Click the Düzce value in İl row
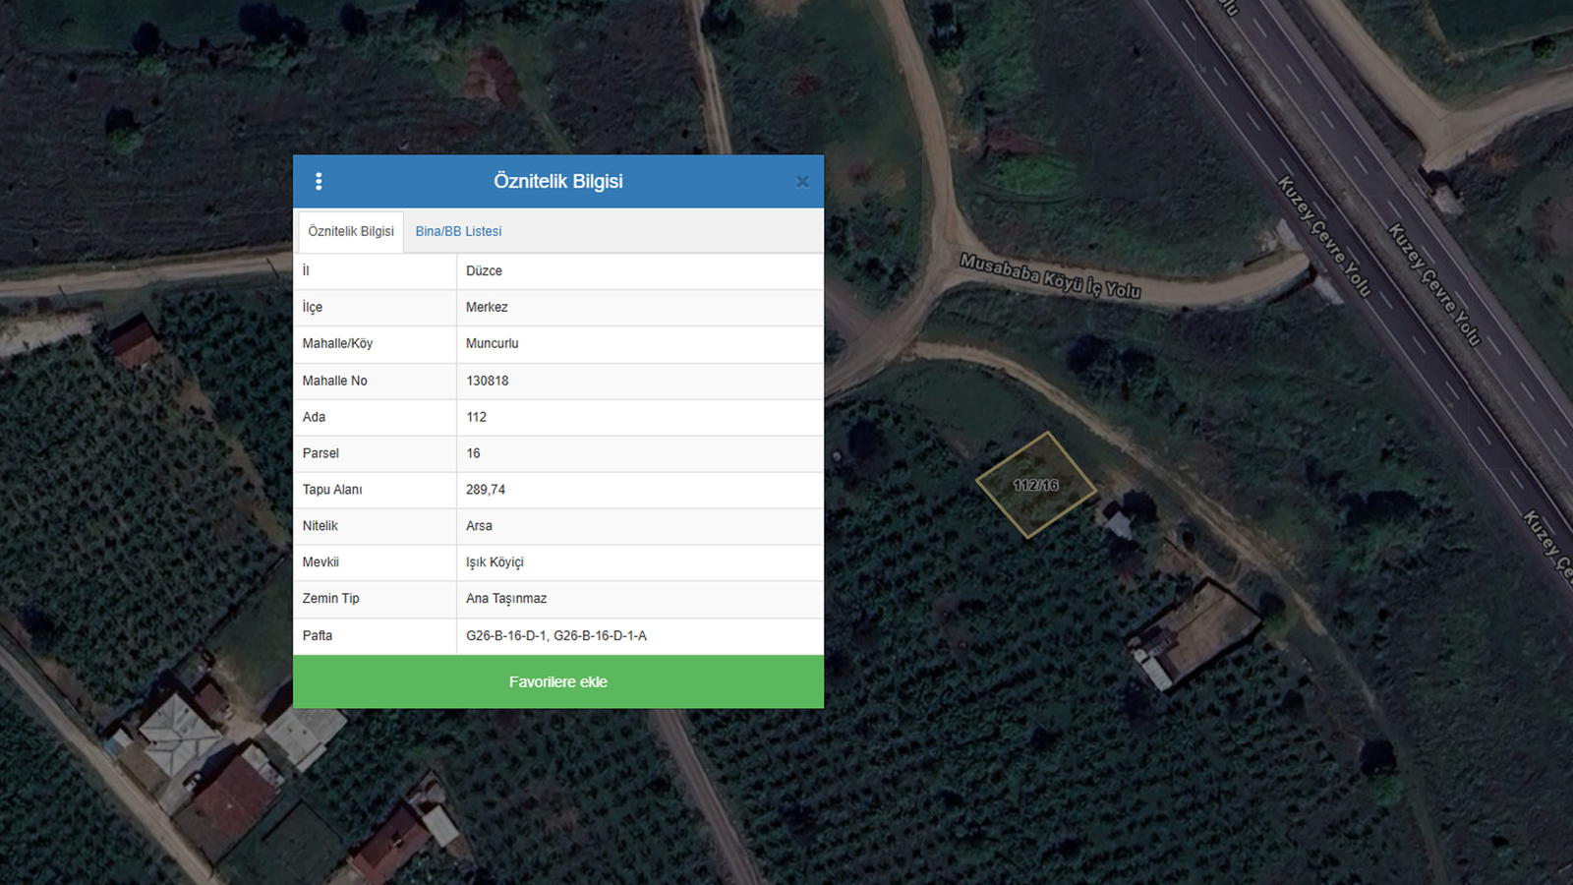Viewport: 1573px width, 885px height. 484,271
